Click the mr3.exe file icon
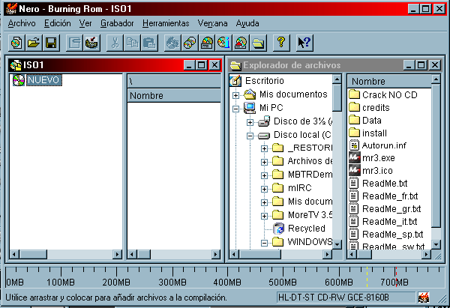 [x=355, y=157]
